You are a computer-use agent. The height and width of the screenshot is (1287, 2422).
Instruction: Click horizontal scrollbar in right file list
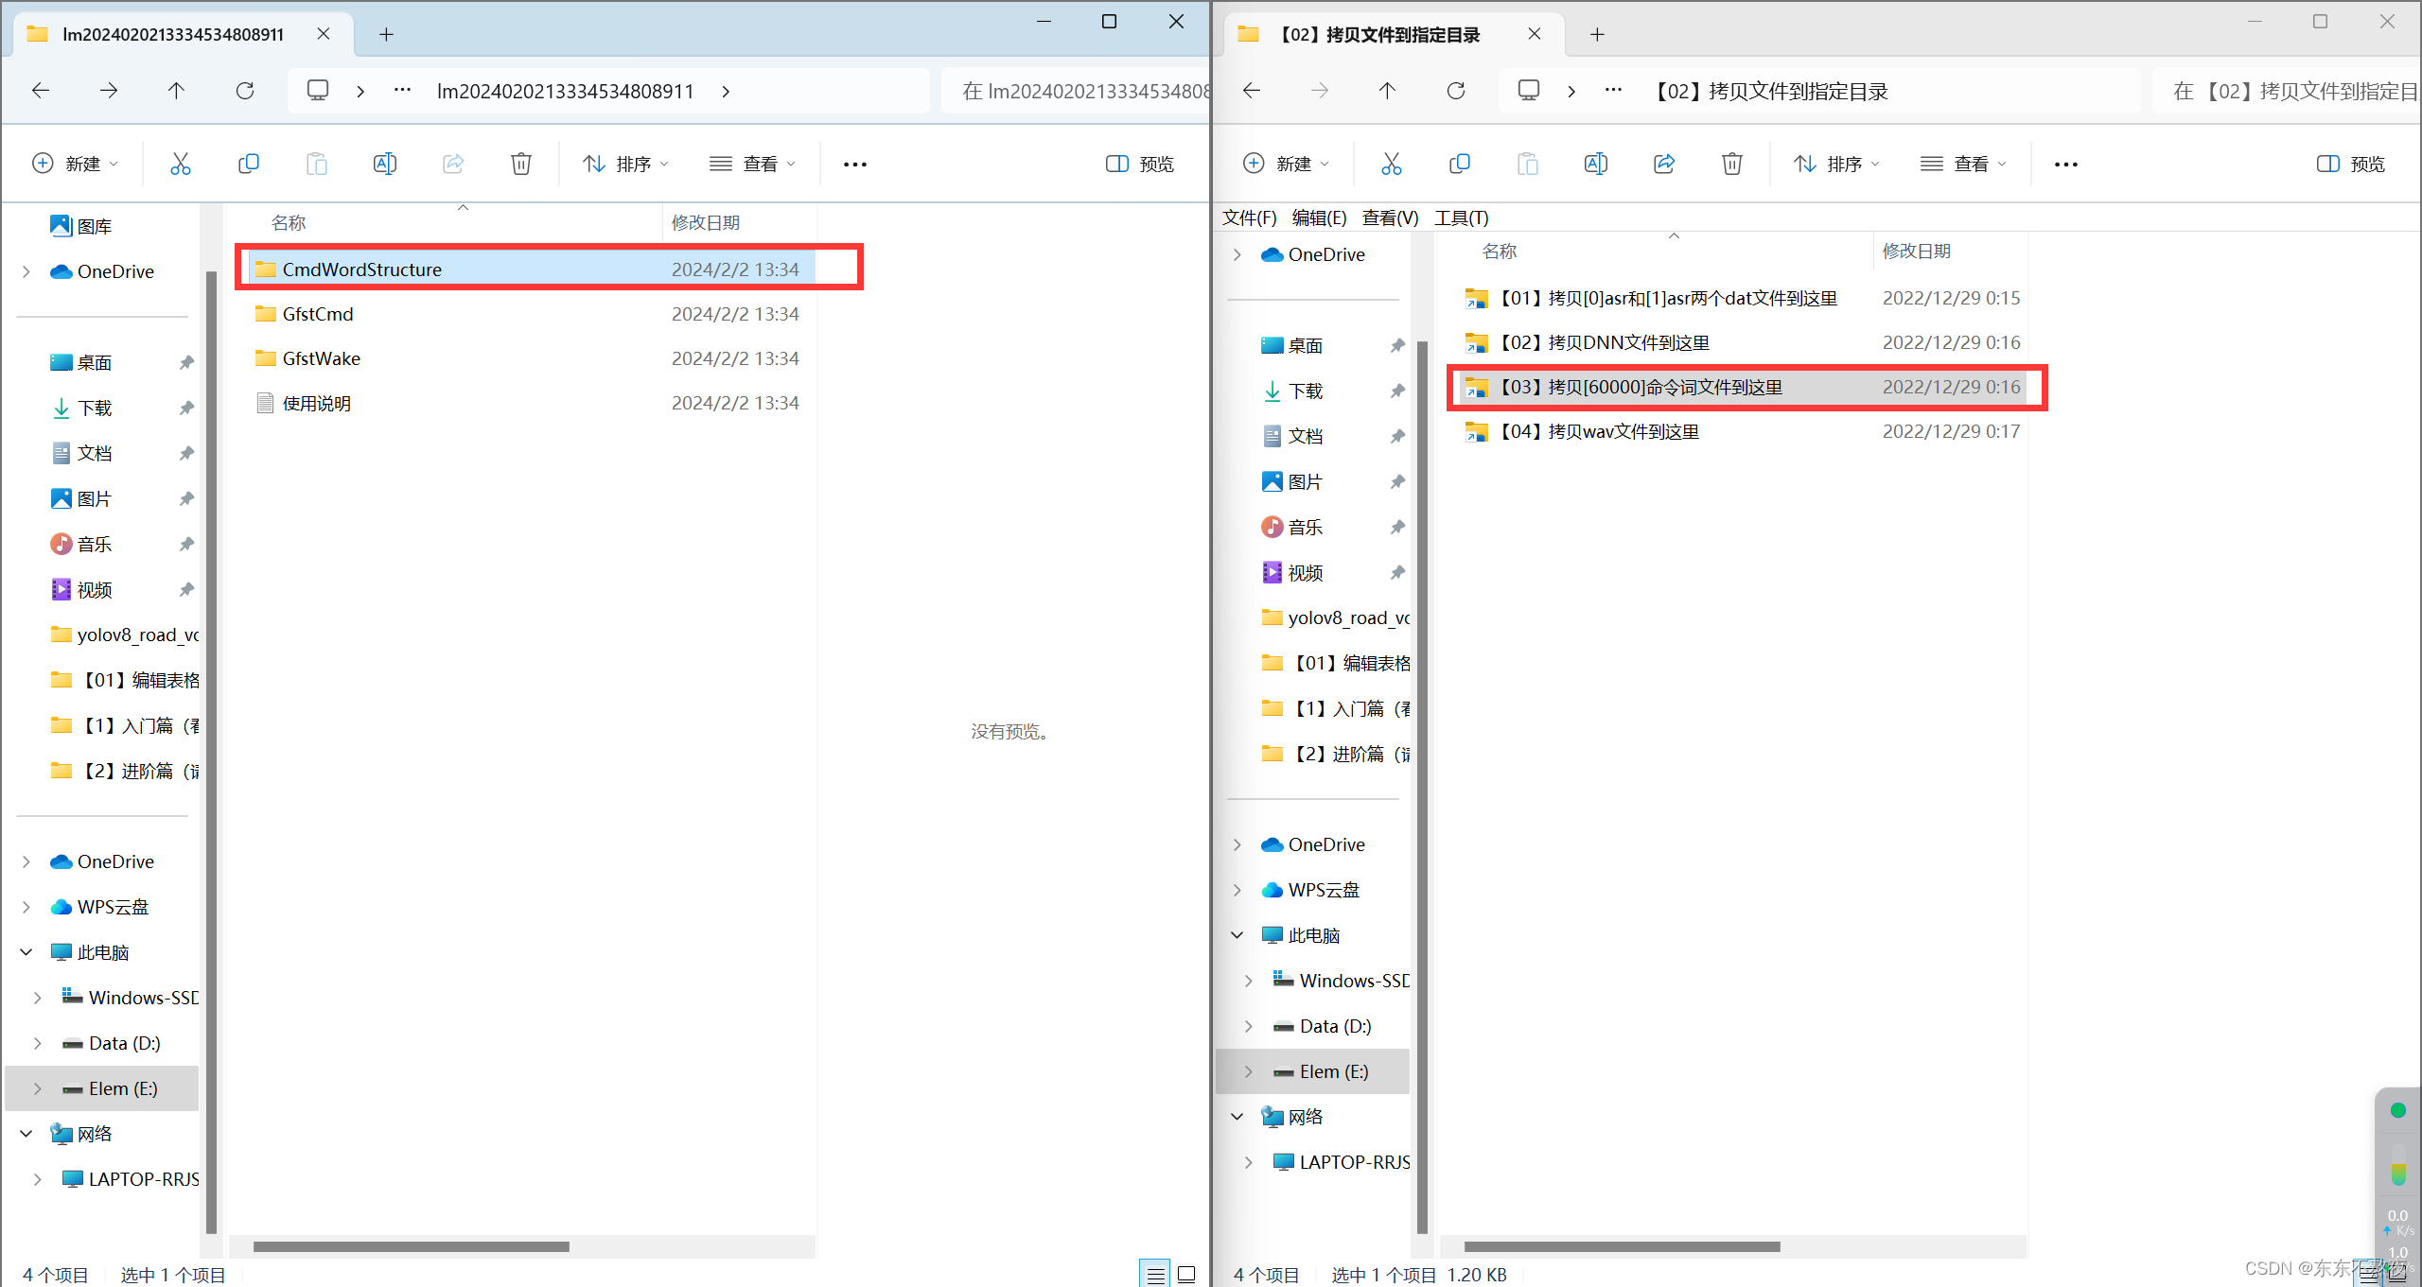[x=1623, y=1246]
